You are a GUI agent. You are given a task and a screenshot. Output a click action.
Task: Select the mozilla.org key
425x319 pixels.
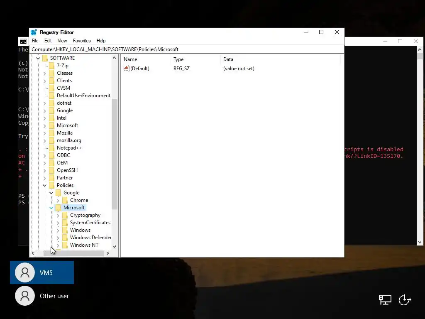tap(69, 140)
